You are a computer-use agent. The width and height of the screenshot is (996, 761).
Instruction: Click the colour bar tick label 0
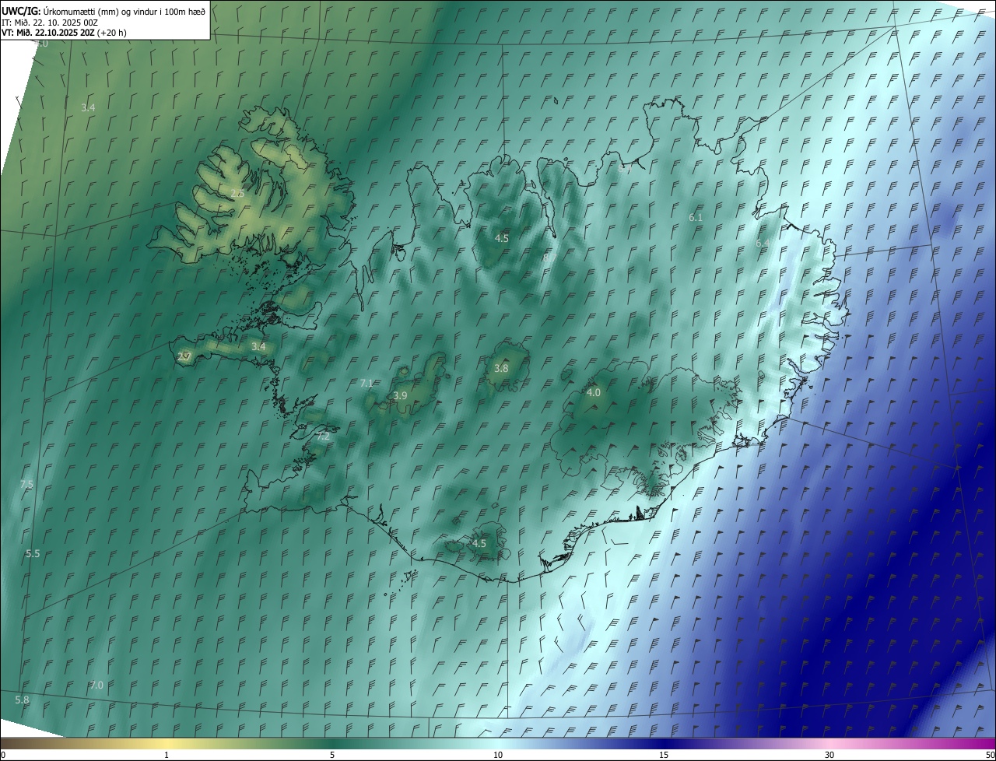pyautogui.click(x=3, y=755)
